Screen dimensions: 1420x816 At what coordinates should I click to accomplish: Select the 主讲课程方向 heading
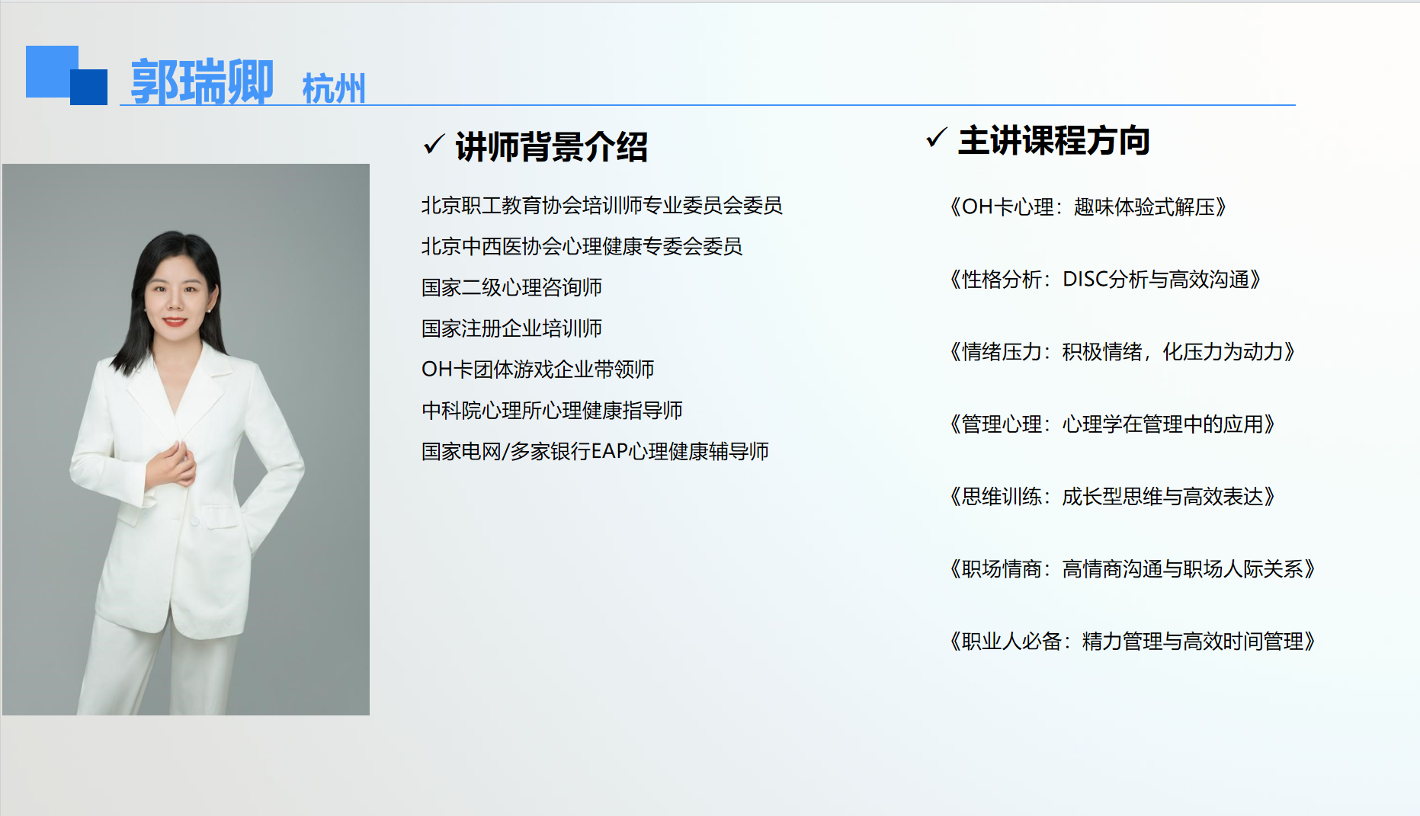[1053, 141]
